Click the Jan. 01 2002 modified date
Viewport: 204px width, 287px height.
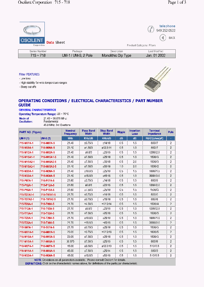[156, 55]
